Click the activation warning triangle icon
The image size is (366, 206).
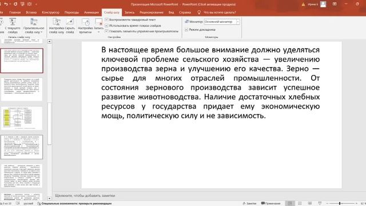303,4
